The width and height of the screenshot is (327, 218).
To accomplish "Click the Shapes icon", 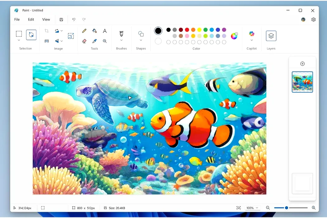I will 141,34.
